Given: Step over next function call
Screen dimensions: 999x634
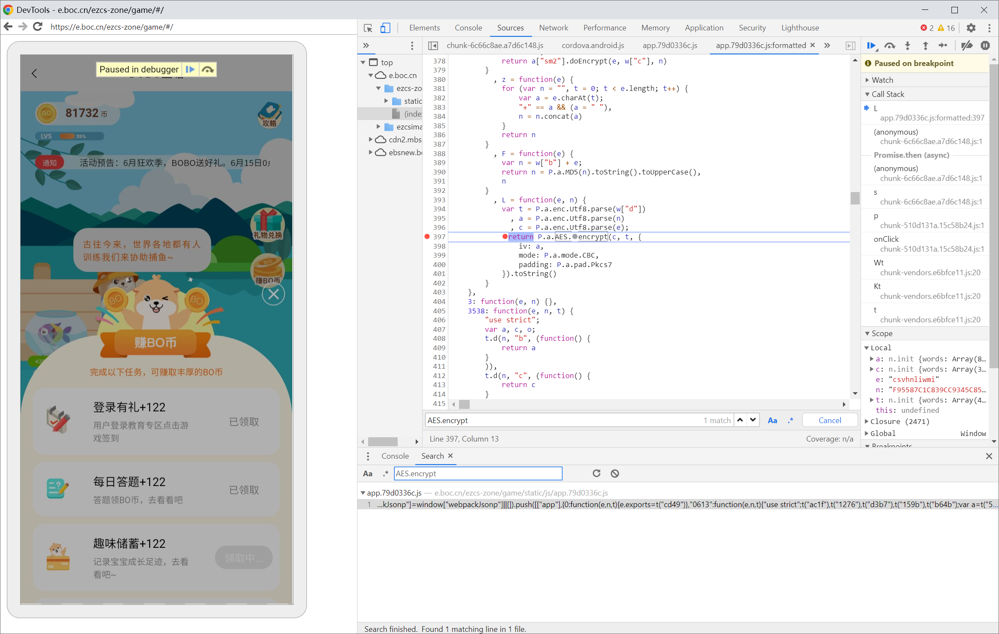Looking at the screenshot, I should click(x=889, y=45).
